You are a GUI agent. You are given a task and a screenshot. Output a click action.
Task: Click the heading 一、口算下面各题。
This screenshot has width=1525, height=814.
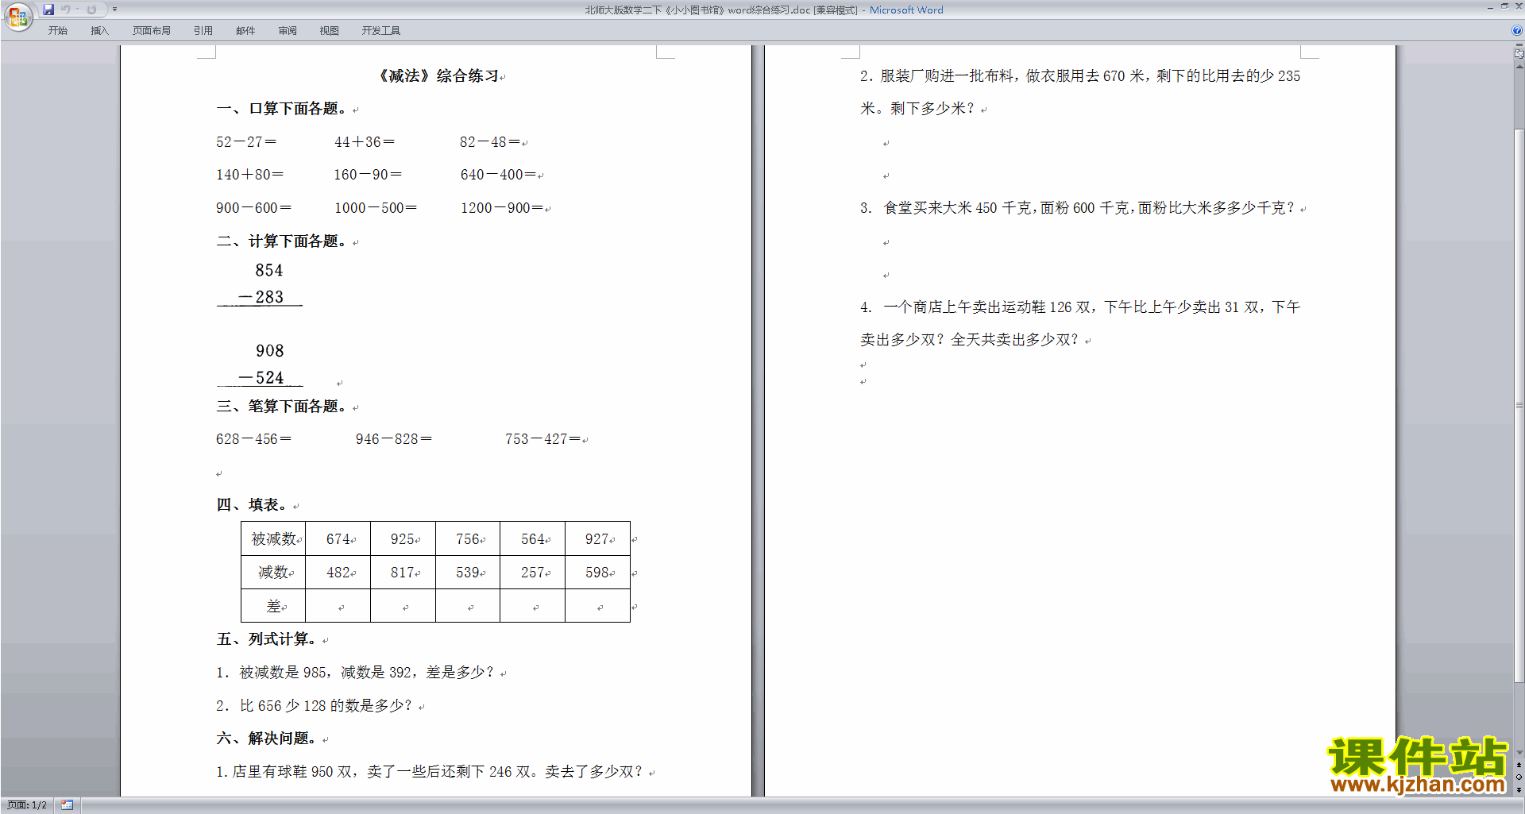click(284, 109)
